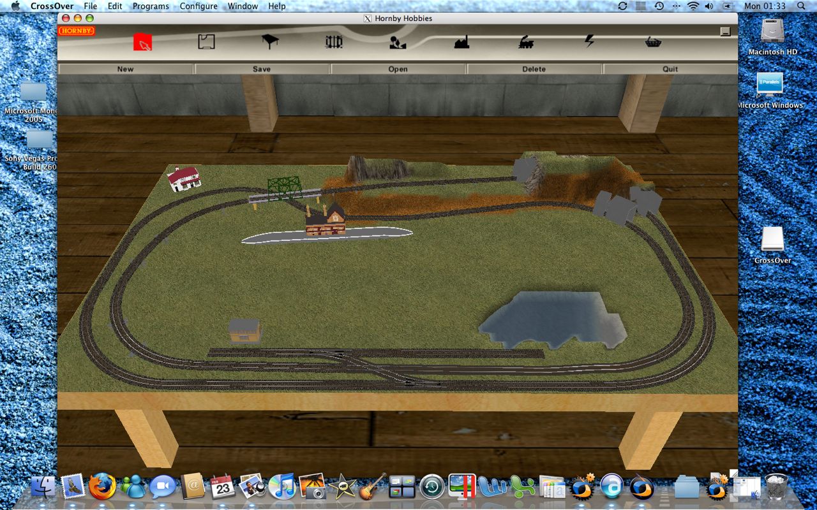Open the platforms and fencing tool
The image size is (817, 510).
click(333, 41)
